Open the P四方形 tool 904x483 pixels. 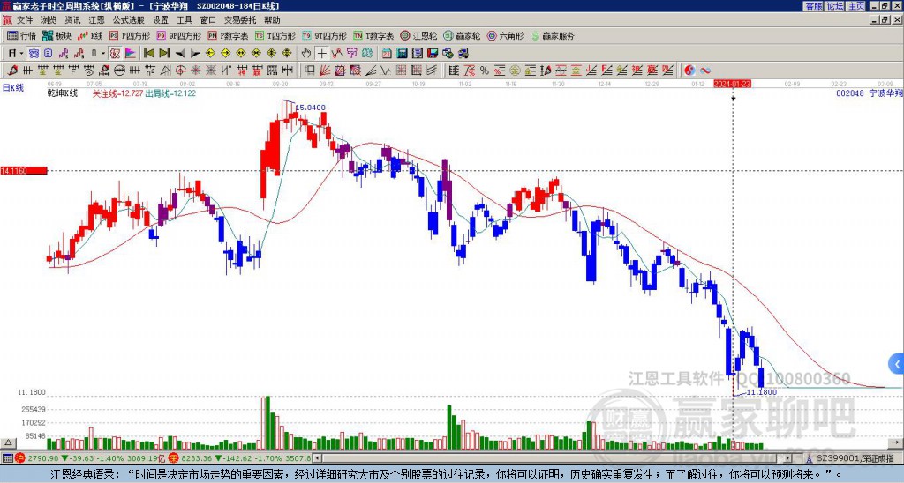pyautogui.click(x=130, y=35)
